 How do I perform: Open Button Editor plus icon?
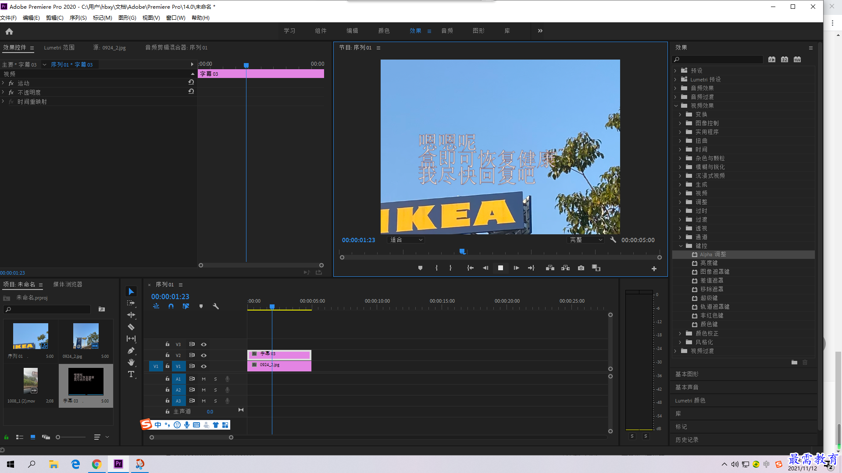[x=654, y=269]
